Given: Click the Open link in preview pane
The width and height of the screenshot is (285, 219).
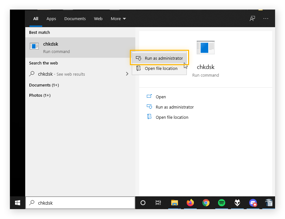Looking at the screenshot, I should [x=161, y=97].
